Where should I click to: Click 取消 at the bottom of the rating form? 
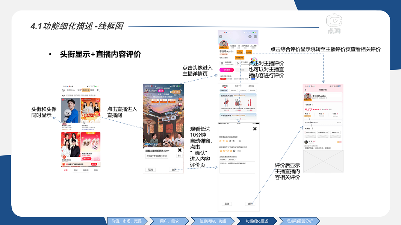tap(227, 204)
